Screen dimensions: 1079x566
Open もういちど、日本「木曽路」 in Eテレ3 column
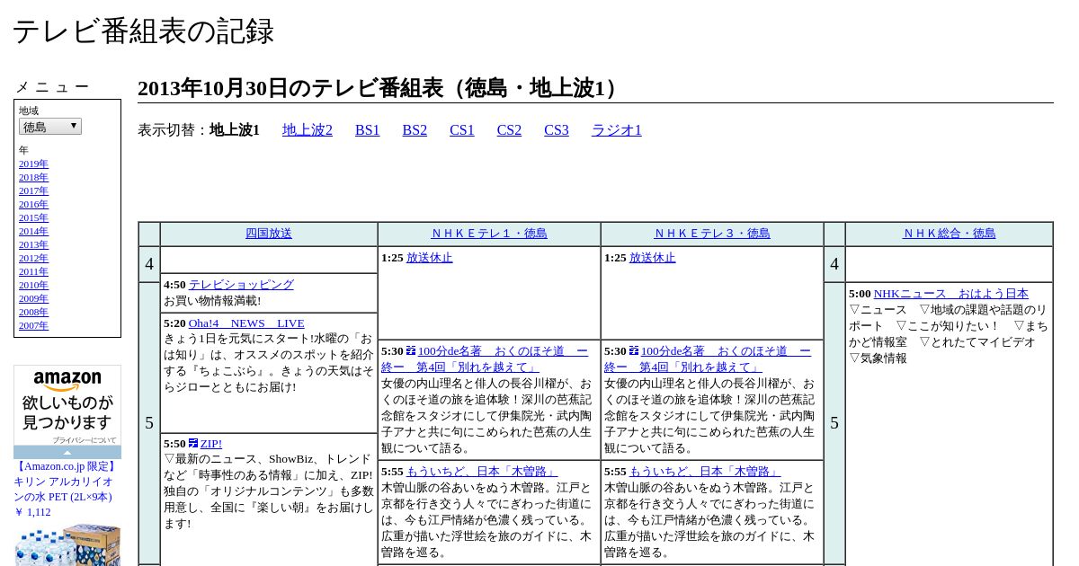tap(705, 471)
